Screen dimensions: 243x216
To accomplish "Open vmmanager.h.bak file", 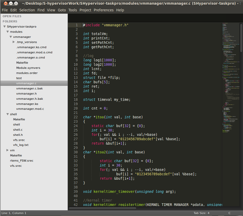I will (x=30, y=98).
